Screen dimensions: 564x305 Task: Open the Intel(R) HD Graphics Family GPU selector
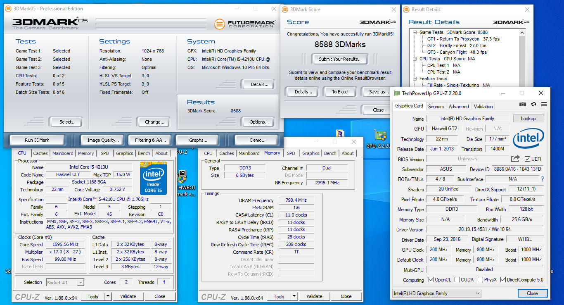click(436, 293)
